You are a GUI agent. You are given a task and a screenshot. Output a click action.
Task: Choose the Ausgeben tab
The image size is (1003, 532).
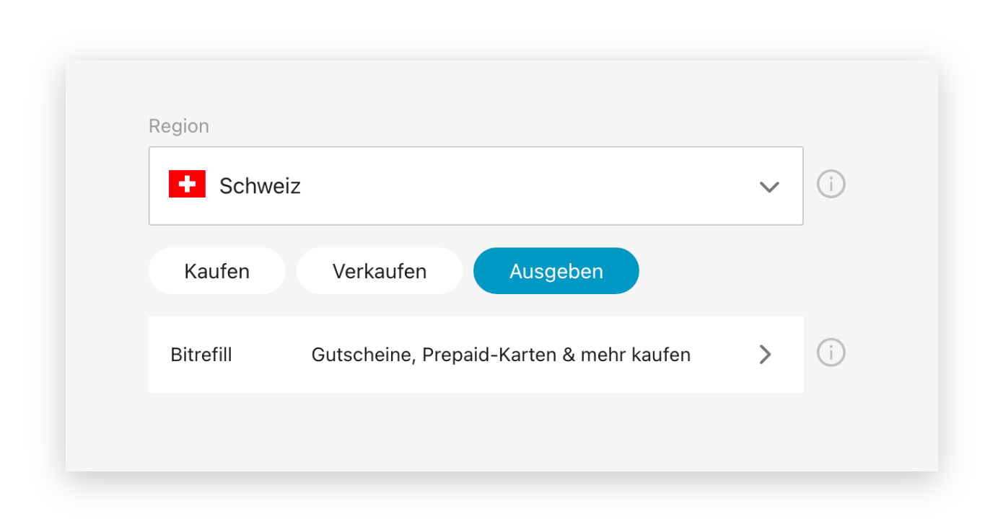click(556, 271)
